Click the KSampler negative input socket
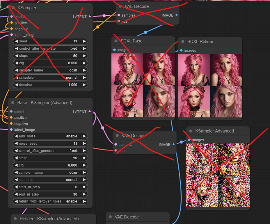 (x=12, y=28)
